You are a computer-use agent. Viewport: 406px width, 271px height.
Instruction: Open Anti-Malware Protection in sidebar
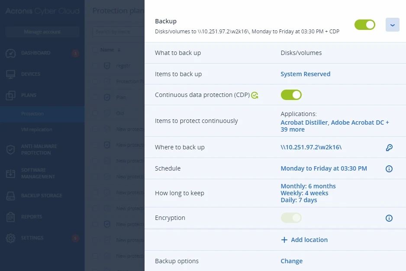click(x=39, y=149)
